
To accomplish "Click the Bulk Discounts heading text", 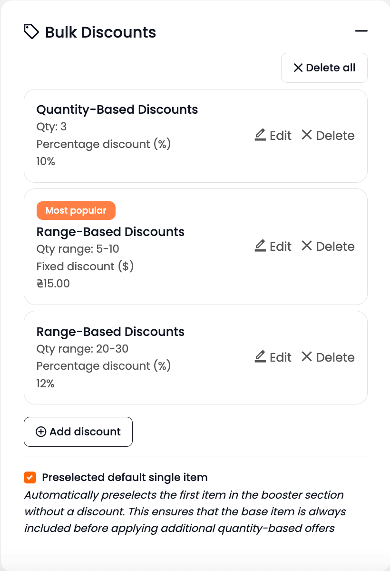I will click(x=100, y=32).
